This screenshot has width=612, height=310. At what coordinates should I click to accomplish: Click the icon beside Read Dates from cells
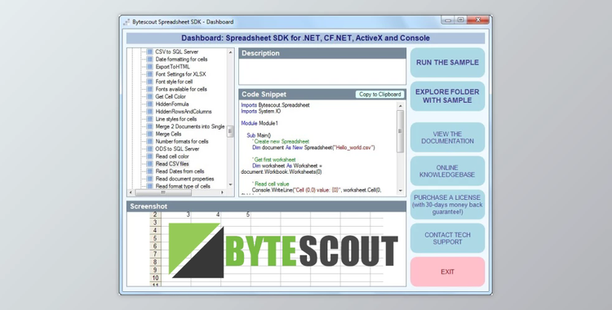[150, 171]
